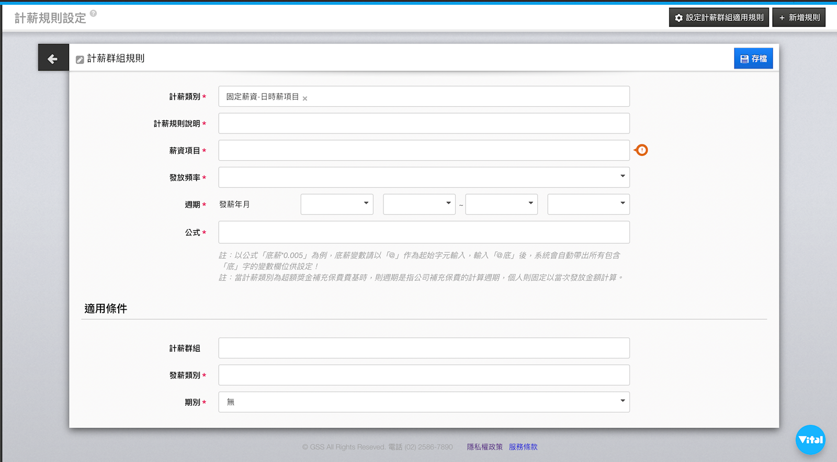Click 設定計薪群組適用規則 gear button
The height and width of the screenshot is (462, 837).
pyautogui.click(x=719, y=18)
